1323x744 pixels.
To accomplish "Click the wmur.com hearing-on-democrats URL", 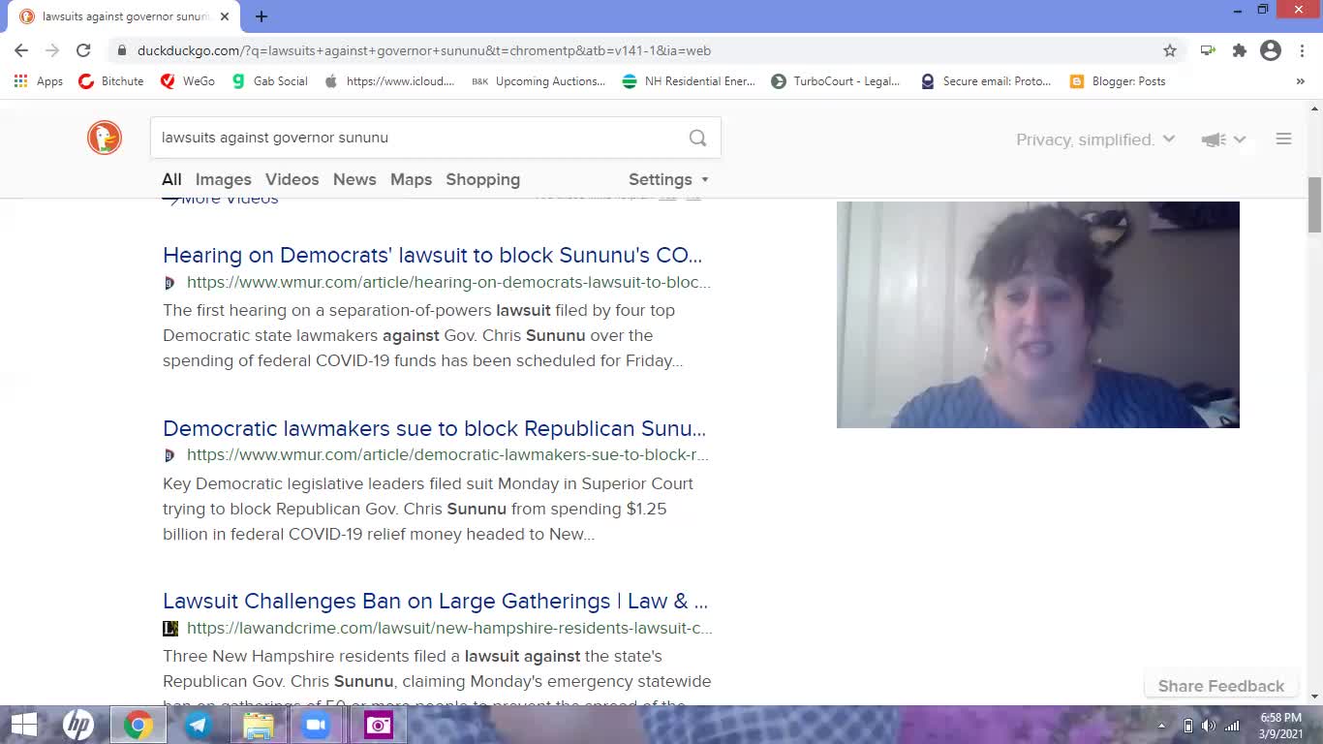I will point(448,282).
